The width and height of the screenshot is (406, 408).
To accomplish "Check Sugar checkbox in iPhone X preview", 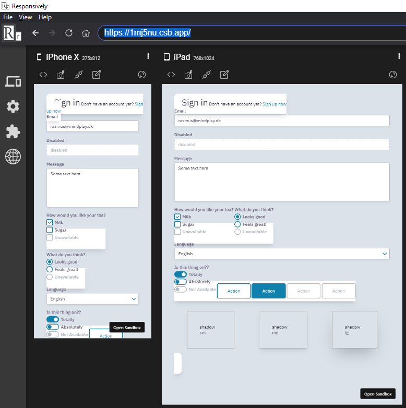I will [50, 230].
